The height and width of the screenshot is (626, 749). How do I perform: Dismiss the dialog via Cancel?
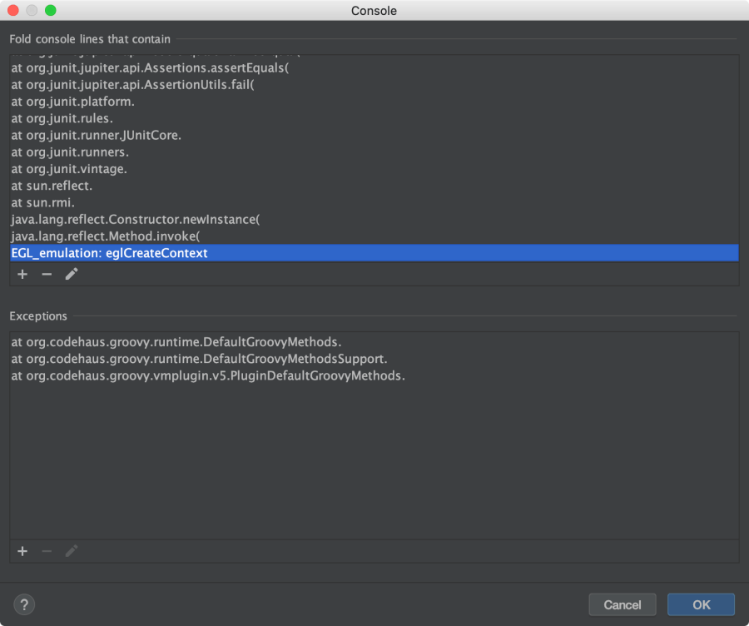pyautogui.click(x=623, y=604)
